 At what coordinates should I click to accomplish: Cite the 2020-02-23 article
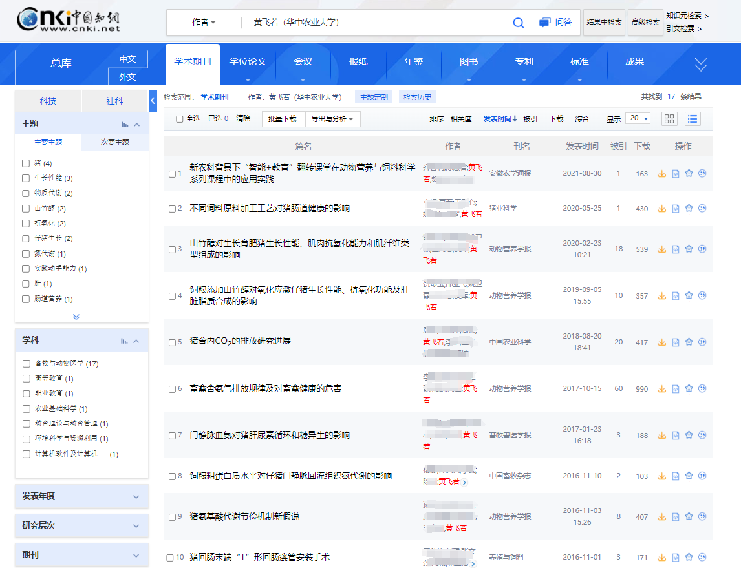tap(702, 249)
